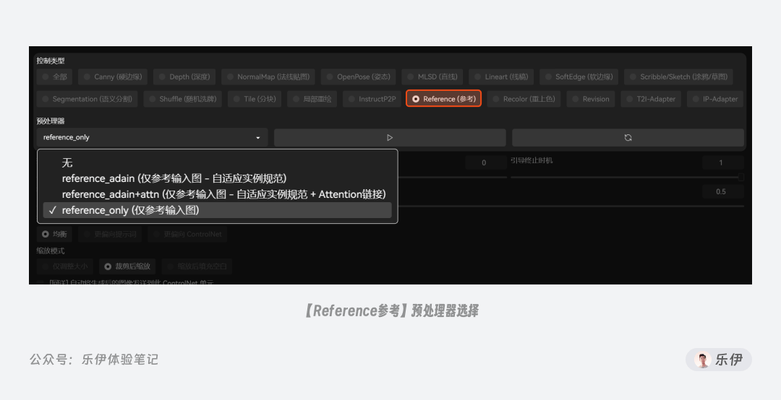781x400 pixels.
Task: Click the 引导终止时机 slider handle
Action: (x=741, y=177)
